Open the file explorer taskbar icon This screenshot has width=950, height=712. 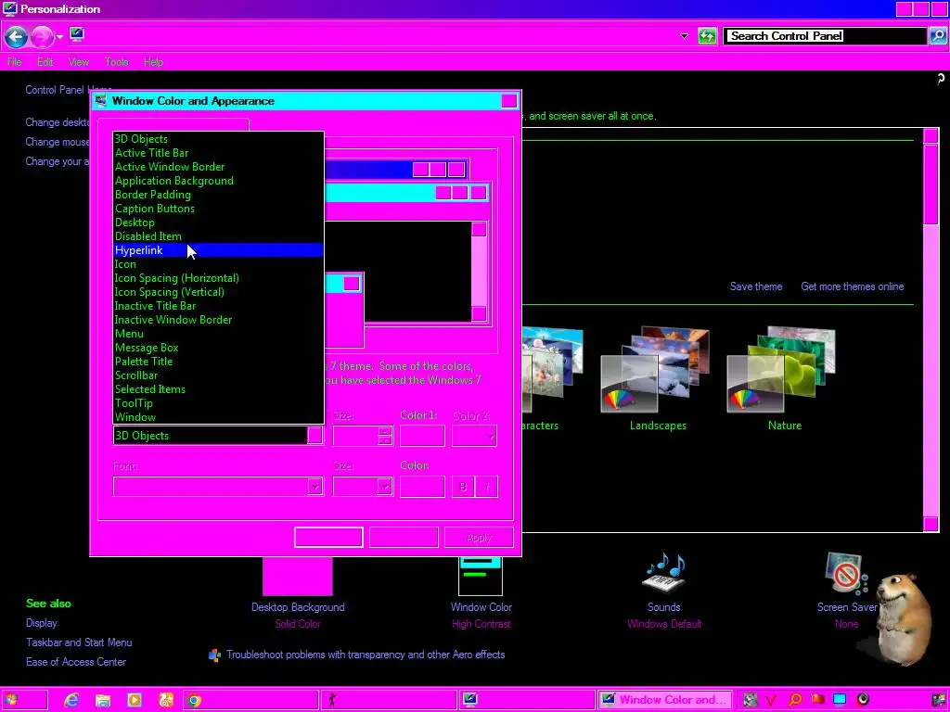tap(102, 701)
